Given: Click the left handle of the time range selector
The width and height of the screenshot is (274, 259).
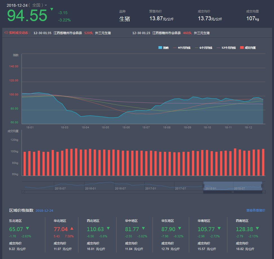Looking at the screenshot, I should (x=203, y=186).
